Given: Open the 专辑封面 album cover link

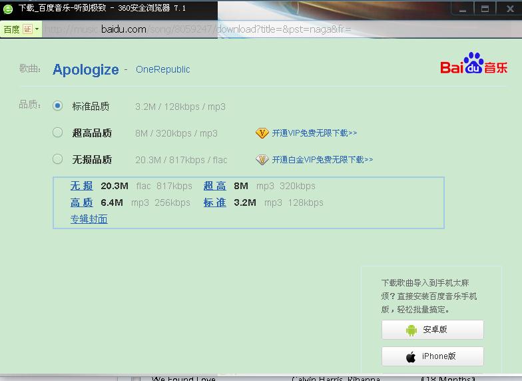Looking at the screenshot, I should coord(89,219).
